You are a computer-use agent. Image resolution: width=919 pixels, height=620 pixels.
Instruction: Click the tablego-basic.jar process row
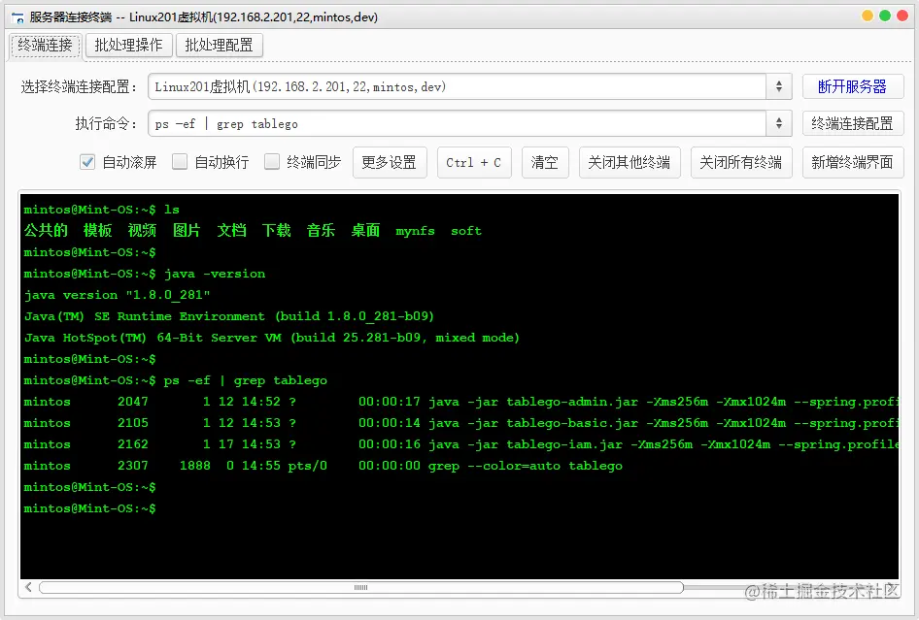[x=460, y=423]
